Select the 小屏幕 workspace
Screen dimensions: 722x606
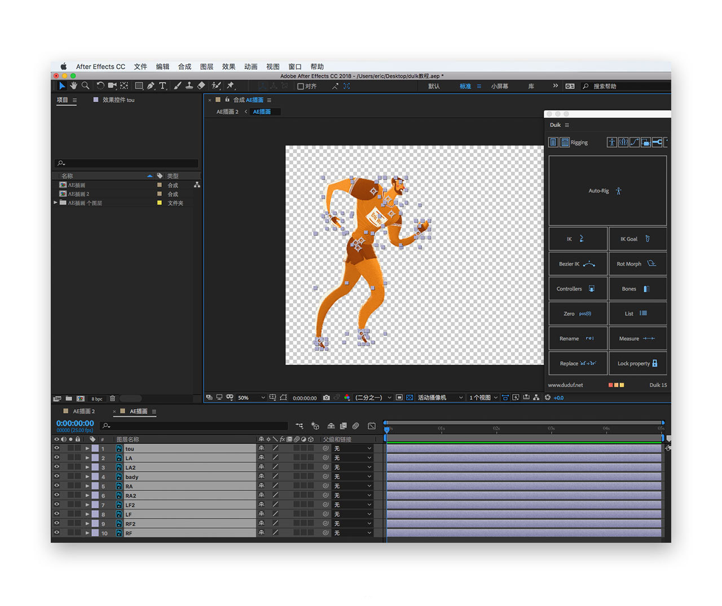(x=499, y=86)
